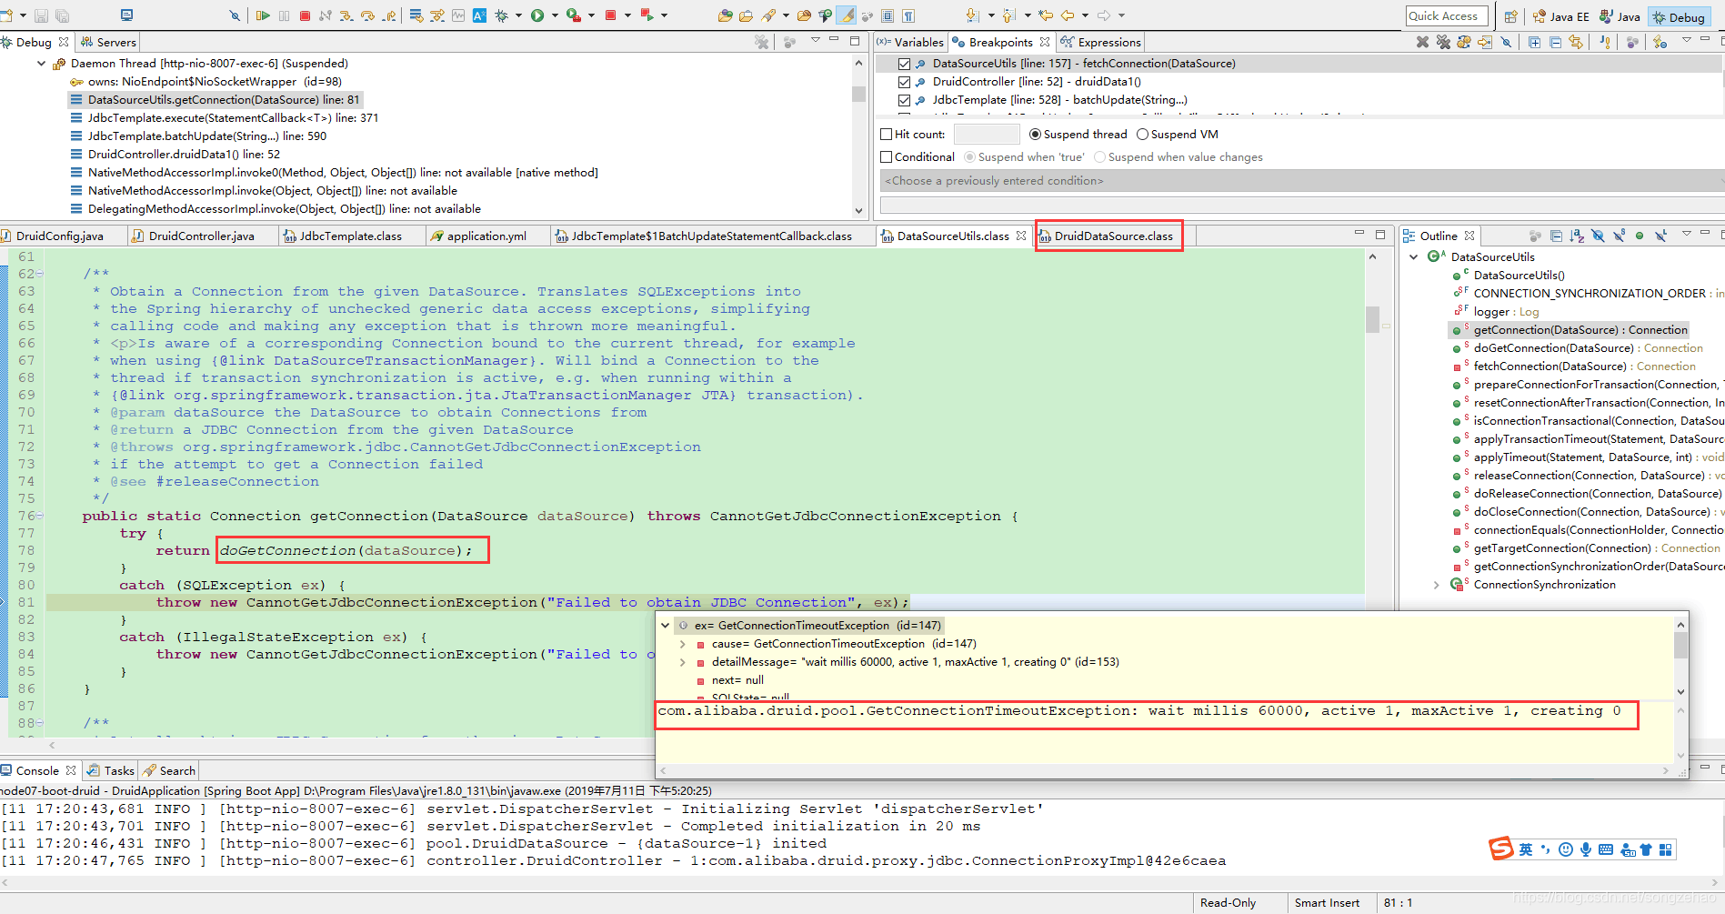The width and height of the screenshot is (1725, 914).
Task: Click the Step Return toolbar icon
Action: (389, 15)
